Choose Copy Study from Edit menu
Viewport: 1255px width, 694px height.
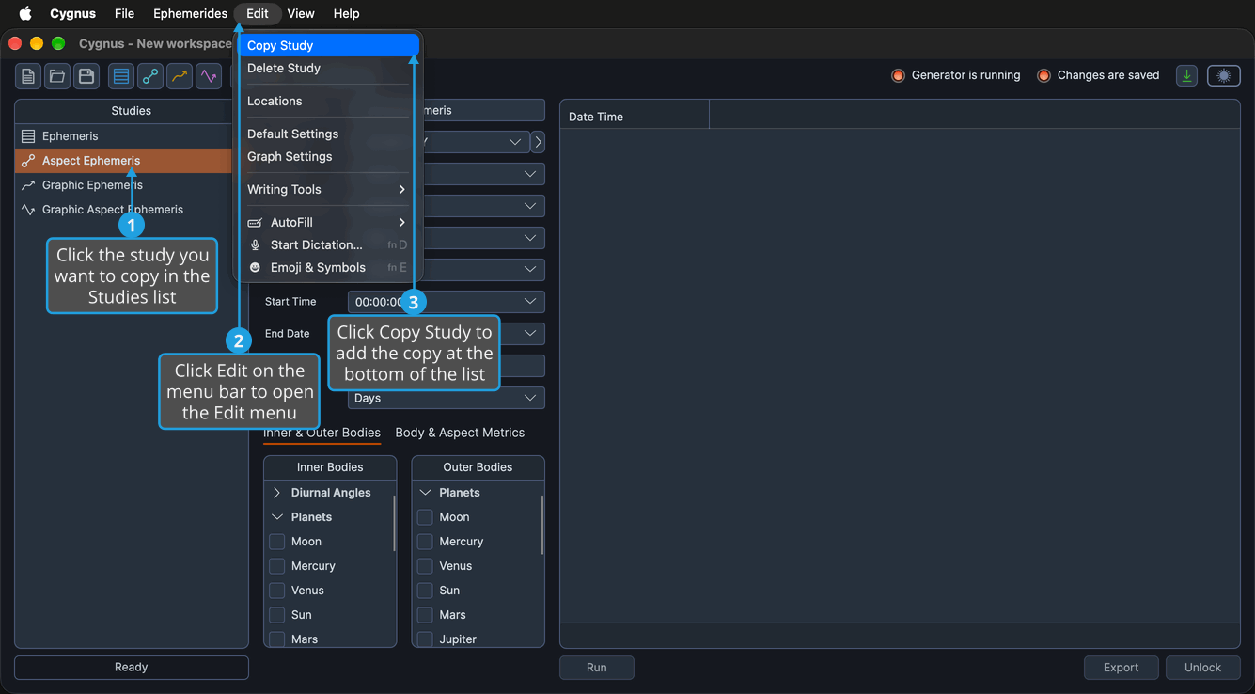tap(328, 45)
